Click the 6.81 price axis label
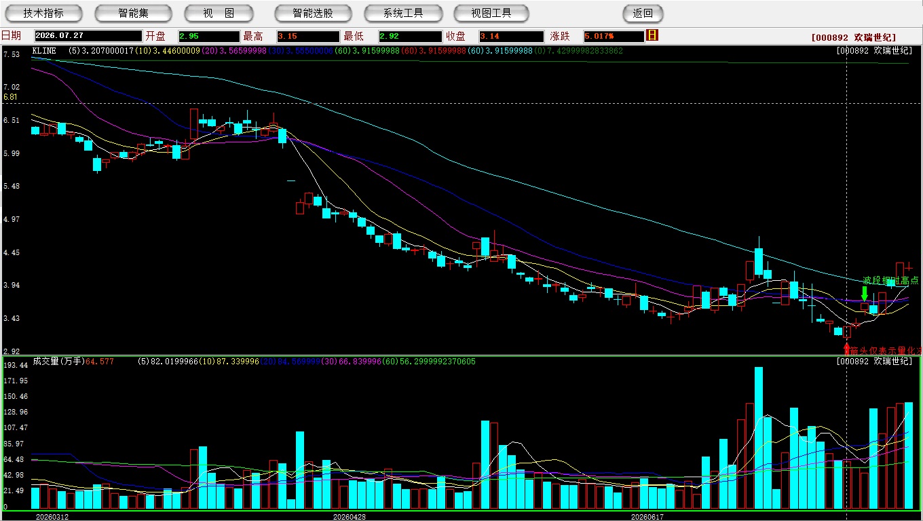This screenshot has width=923, height=521. 10,97
